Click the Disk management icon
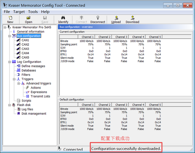Viewport: 195px width, 153px height. pos(19,113)
